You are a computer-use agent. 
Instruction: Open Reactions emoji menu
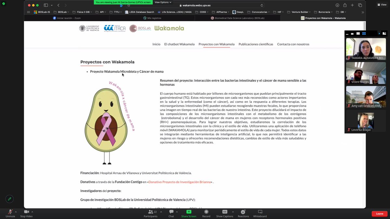(243, 213)
